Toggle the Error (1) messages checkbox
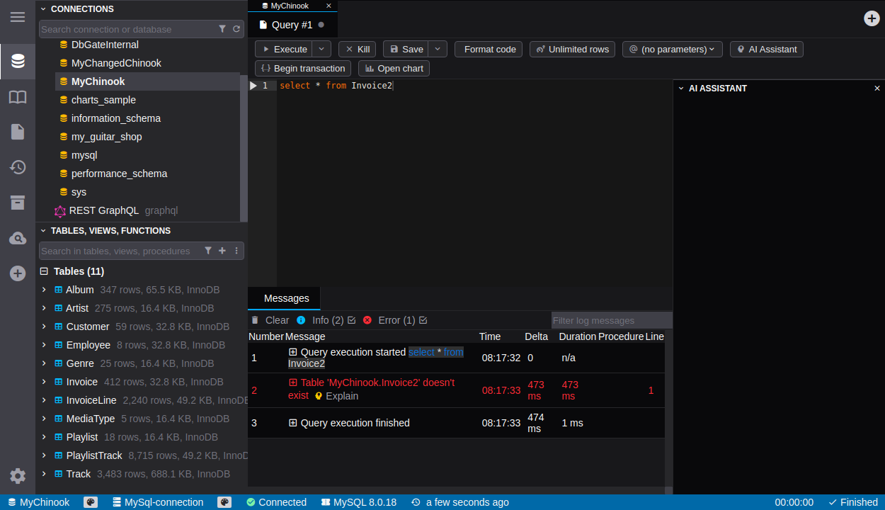Image resolution: width=885 pixels, height=510 pixels. [423, 320]
